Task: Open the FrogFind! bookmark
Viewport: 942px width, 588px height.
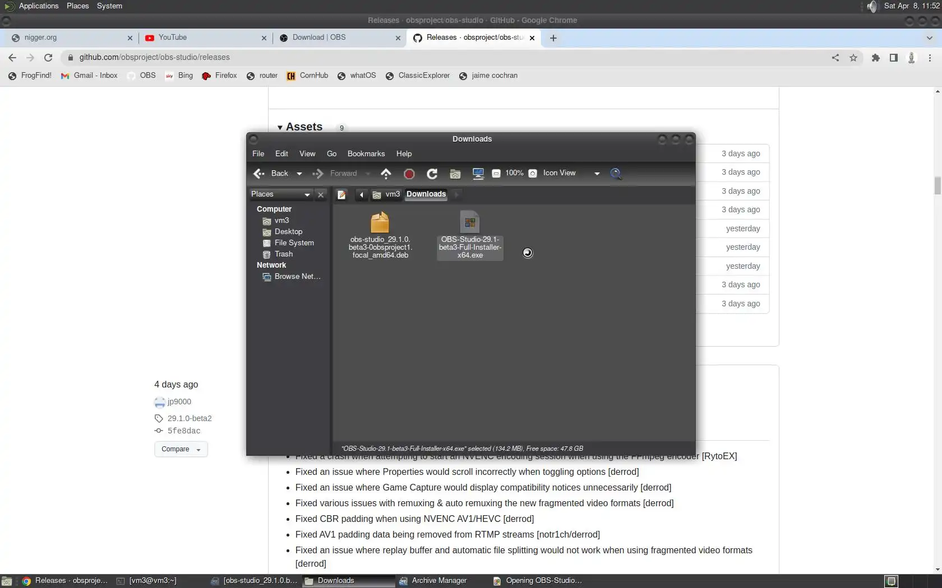Action: 30,76
